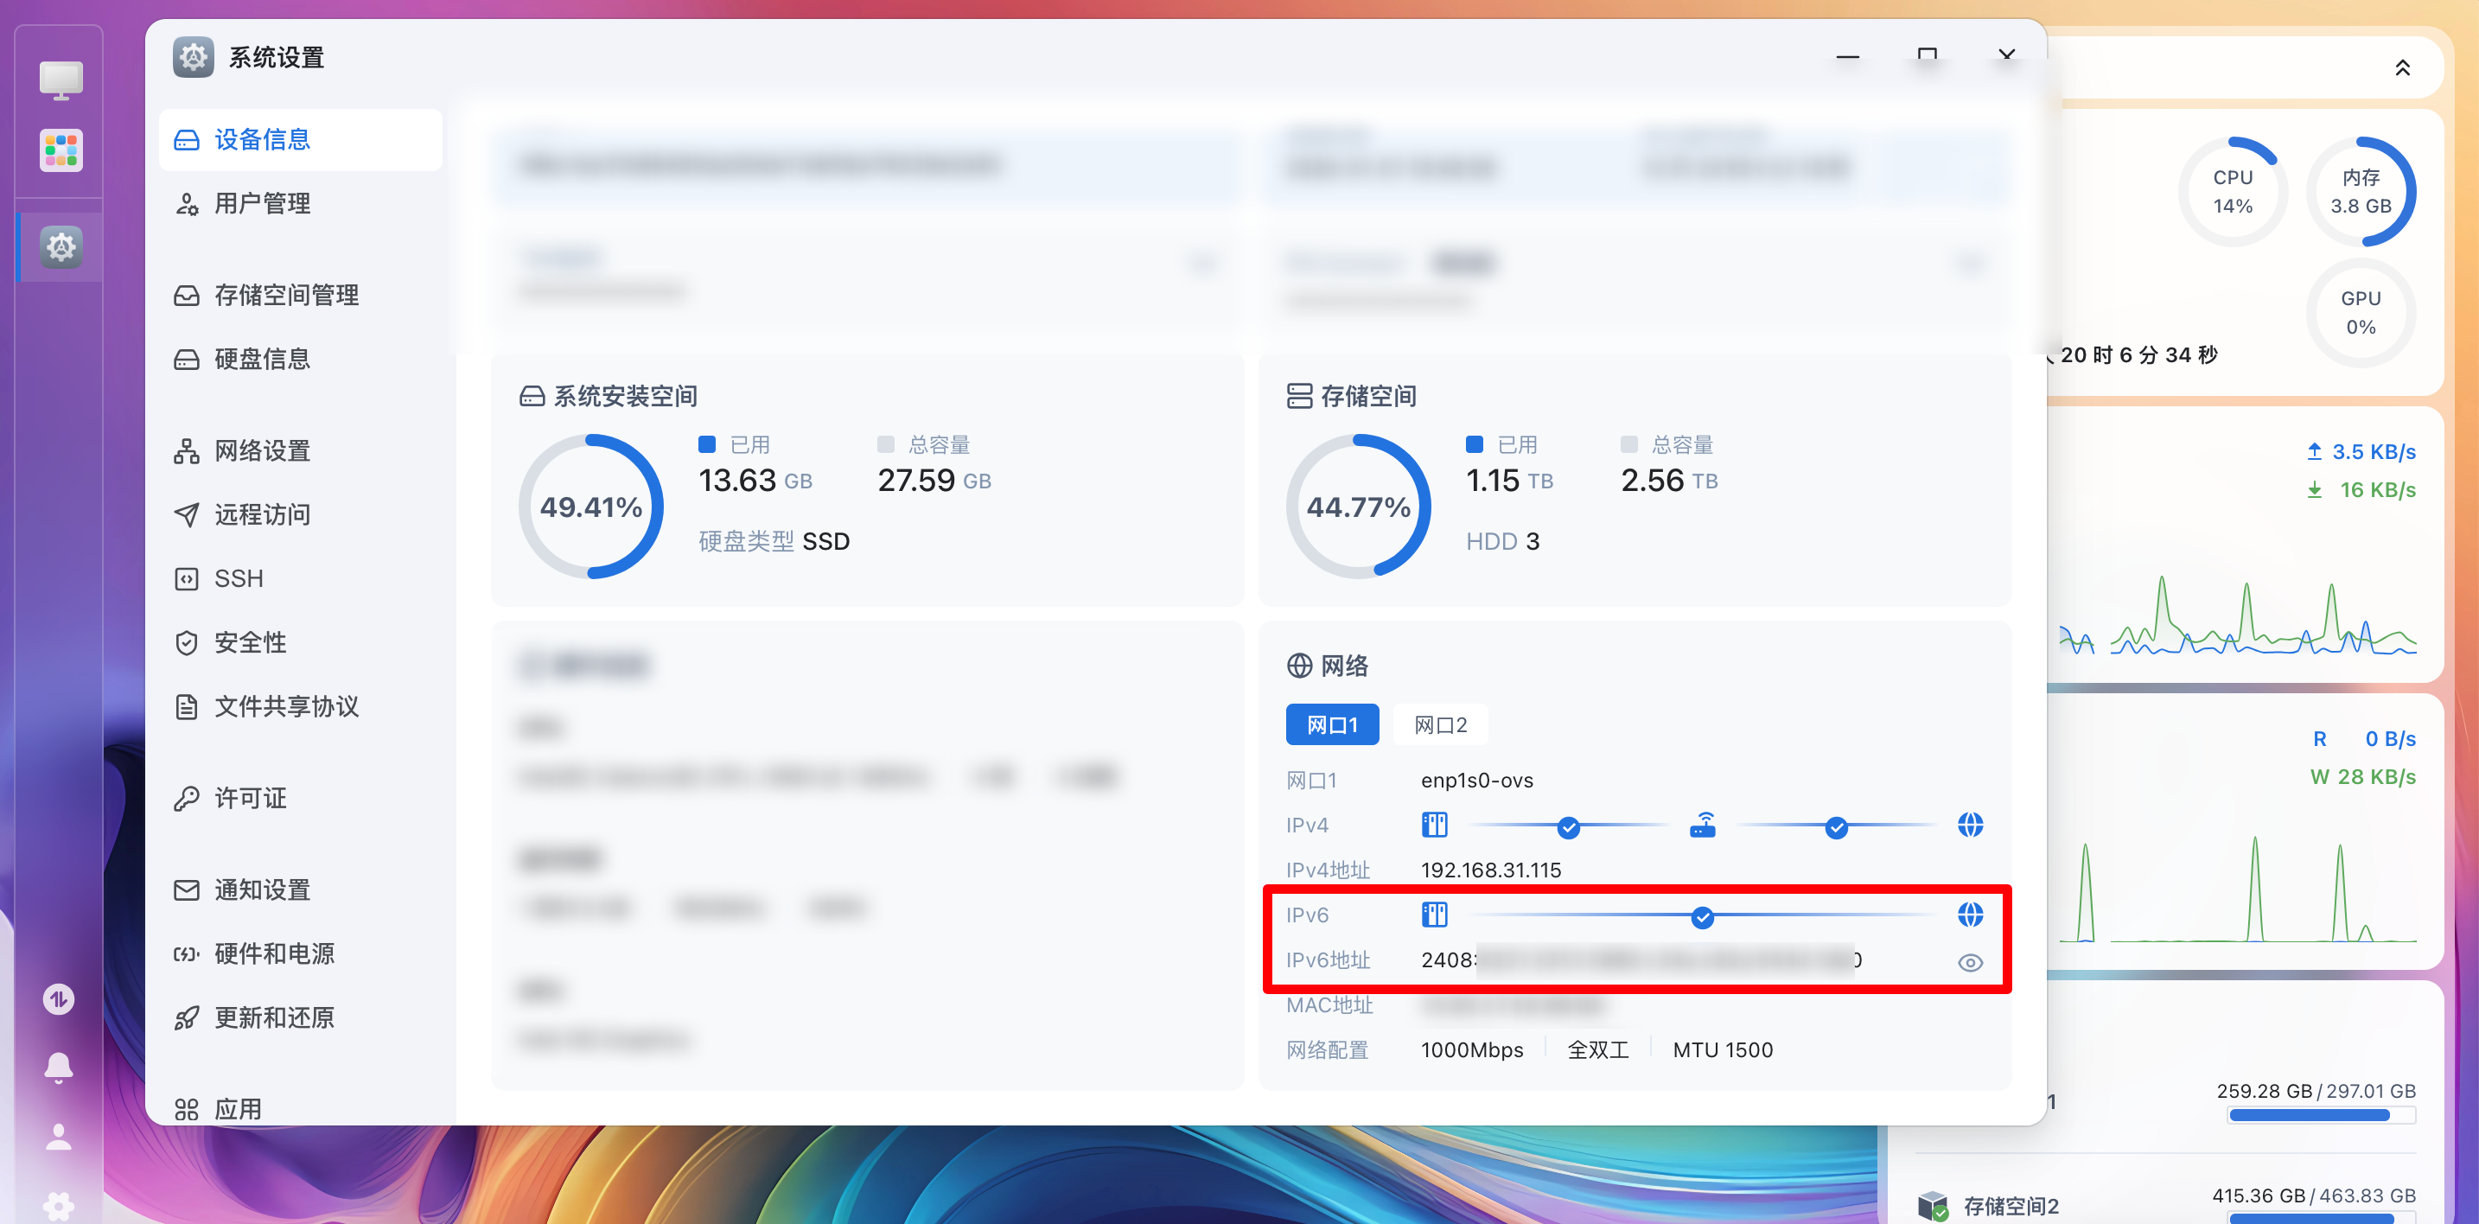Screen dimensions: 2479x1224
Task: Click the IPv4 device NAS icon
Action: click(x=1434, y=825)
